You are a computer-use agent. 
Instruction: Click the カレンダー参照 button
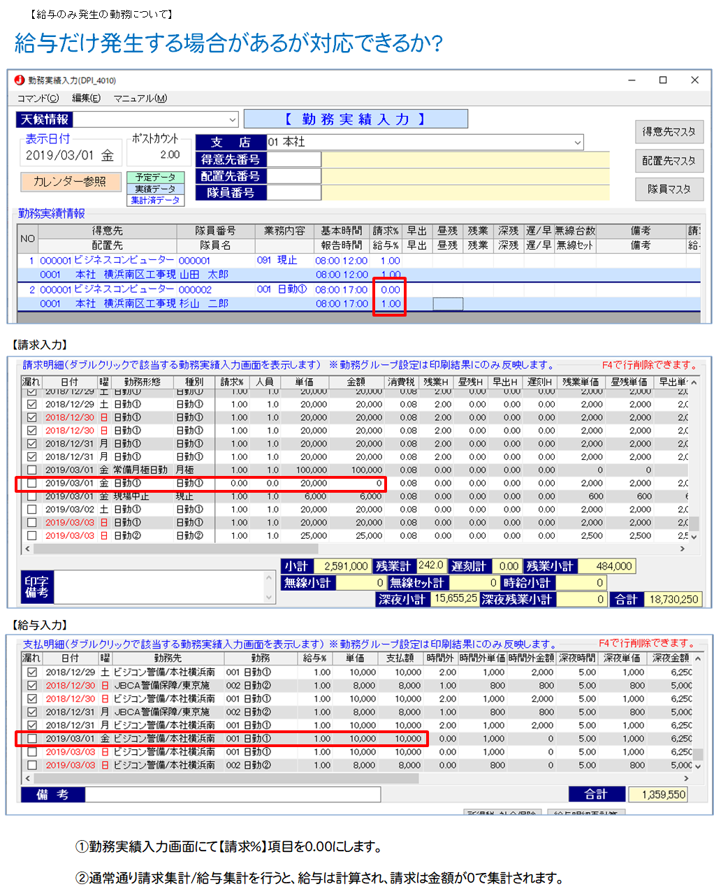(69, 182)
